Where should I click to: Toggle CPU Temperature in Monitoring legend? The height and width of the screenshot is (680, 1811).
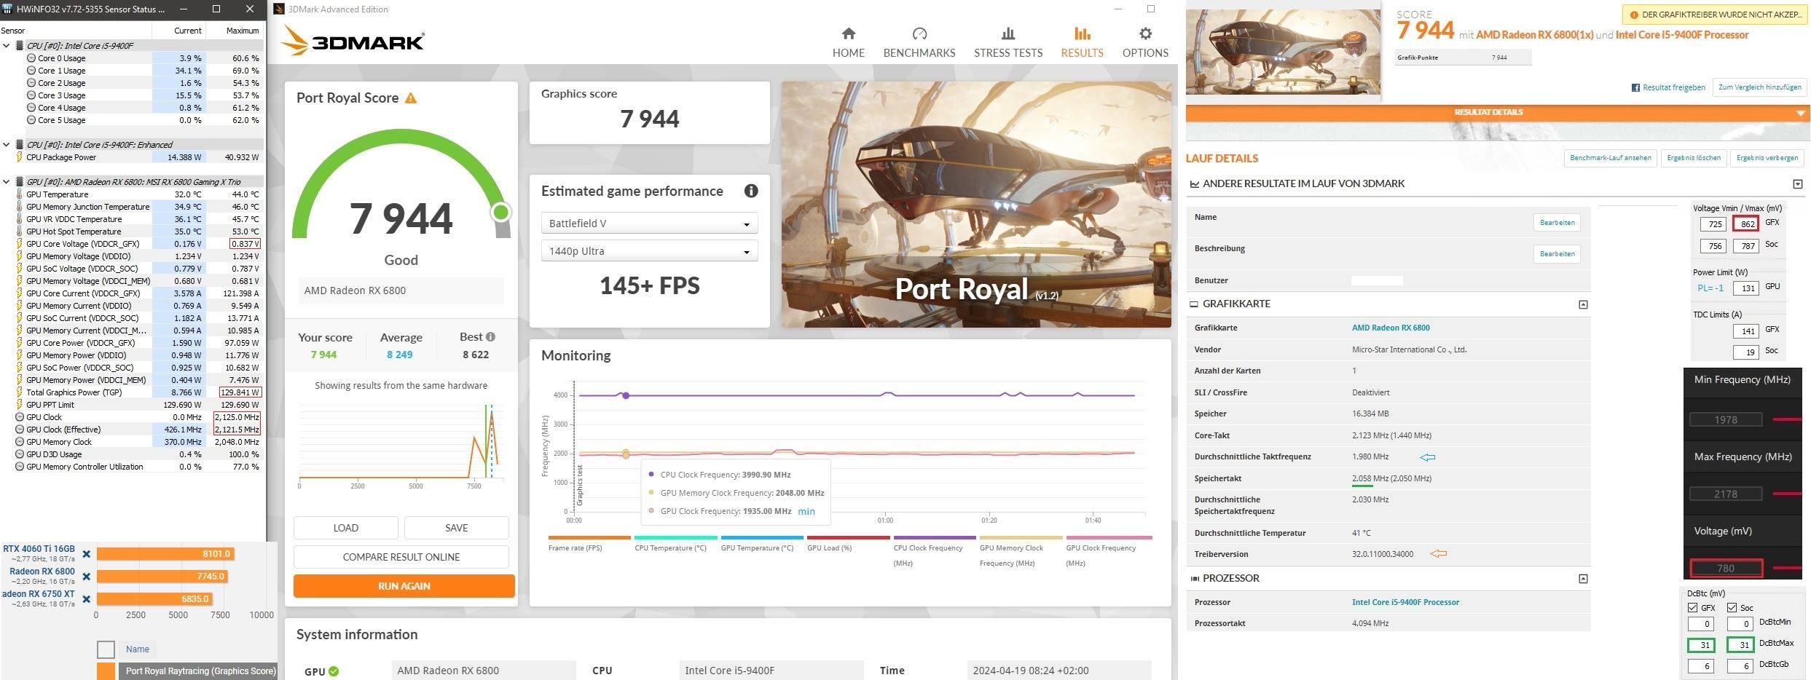pos(675,544)
